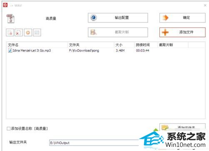Click the 00:03:44 duration value
The height and width of the screenshot is (151, 209).
pyautogui.click(x=142, y=50)
